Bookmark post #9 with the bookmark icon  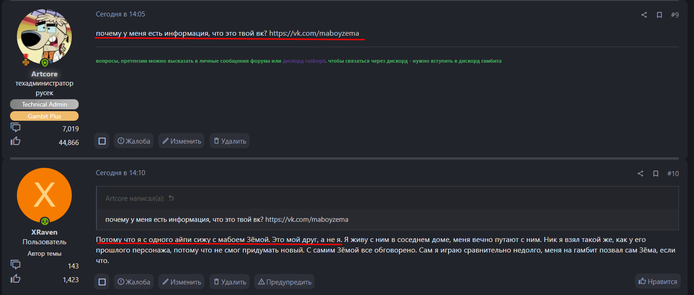[659, 15]
